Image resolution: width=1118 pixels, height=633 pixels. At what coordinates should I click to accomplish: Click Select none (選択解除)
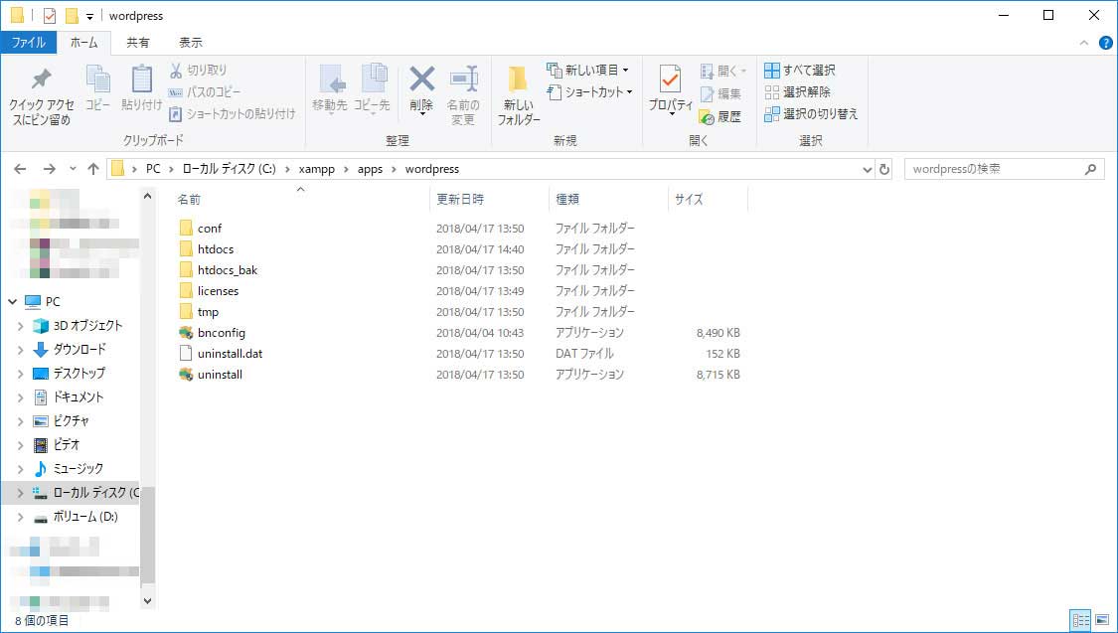point(797,92)
